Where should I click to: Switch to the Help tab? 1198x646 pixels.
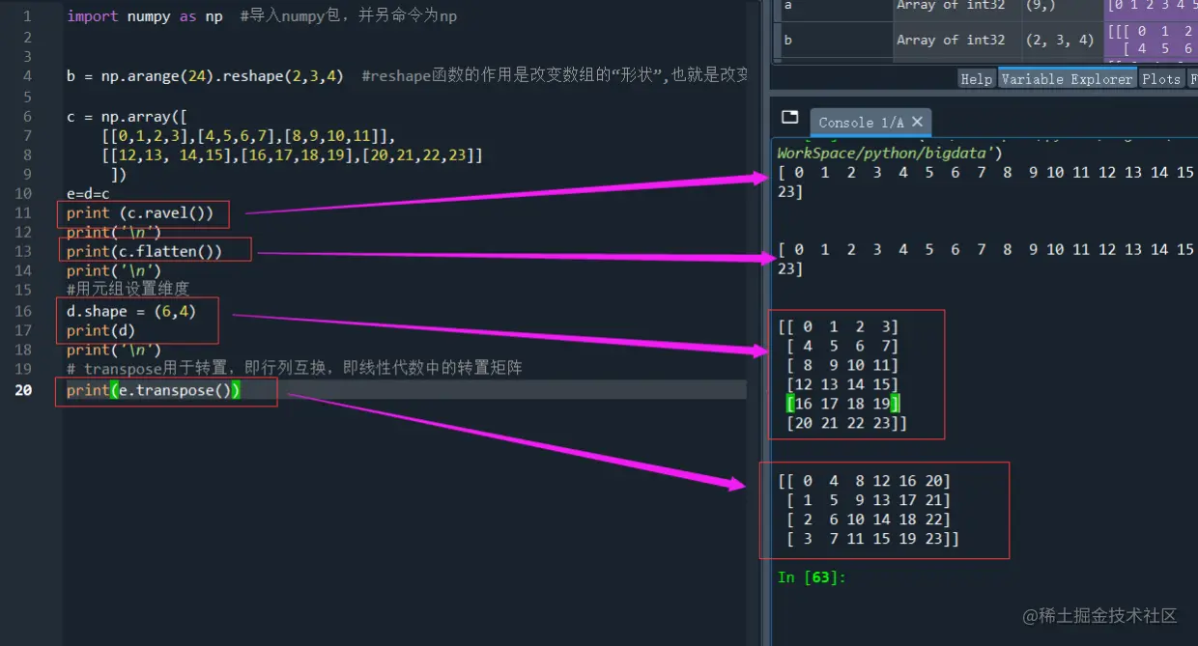tap(977, 79)
